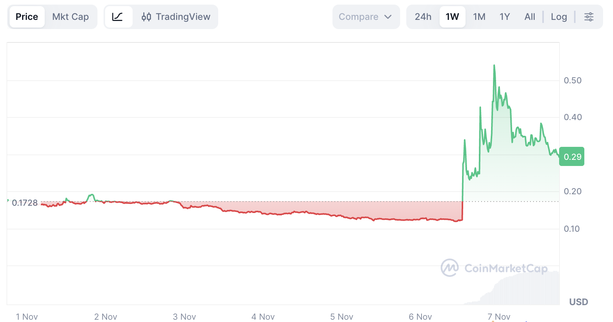Viewport: 613px width, 322px height.
Task: Select the TradingView candlestick icon
Action: [147, 16]
